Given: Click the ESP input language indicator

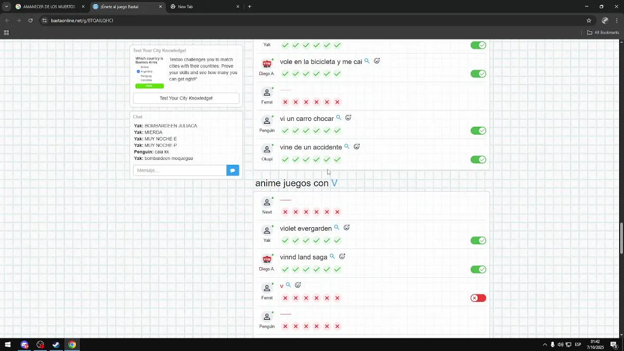Looking at the screenshot, I should (578, 345).
